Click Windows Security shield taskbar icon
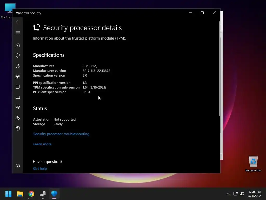 [x=54, y=193]
